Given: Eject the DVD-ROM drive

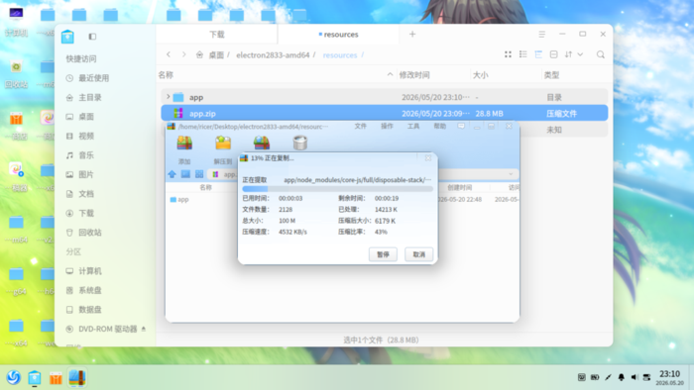Looking at the screenshot, I should pos(144,329).
